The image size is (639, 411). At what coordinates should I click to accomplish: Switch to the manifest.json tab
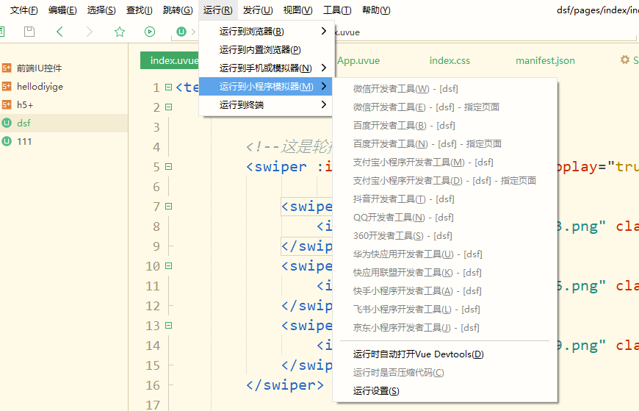click(x=545, y=60)
